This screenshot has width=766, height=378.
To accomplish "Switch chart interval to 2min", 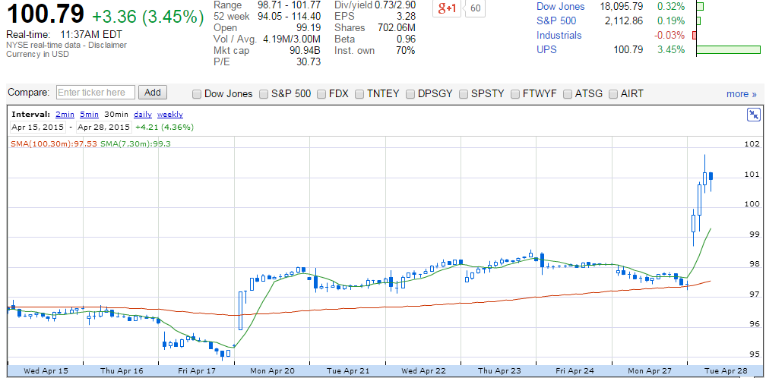I will [65, 115].
